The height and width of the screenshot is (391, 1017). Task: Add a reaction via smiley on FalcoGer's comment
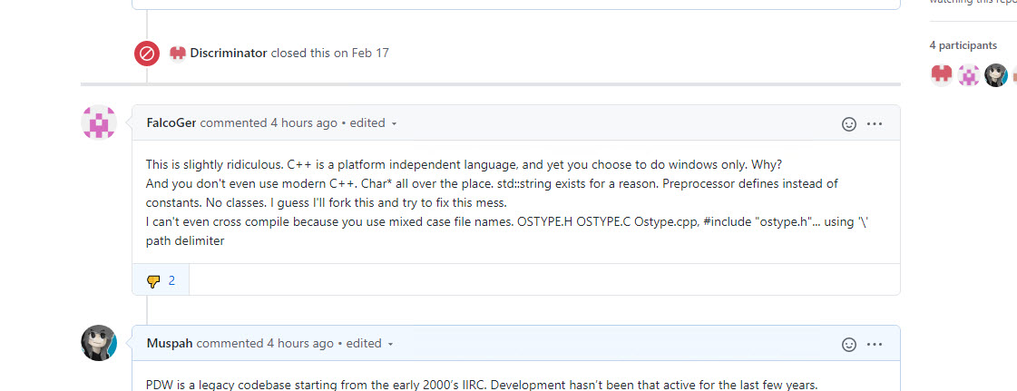(x=849, y=123)
